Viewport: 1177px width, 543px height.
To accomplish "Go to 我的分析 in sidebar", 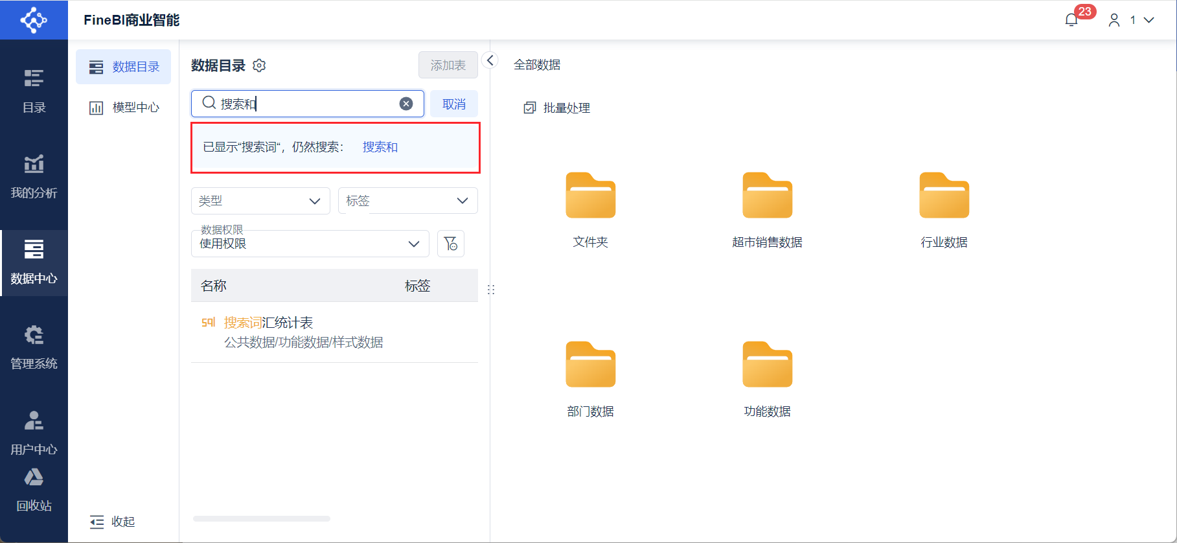I will pyautogui.click(x=34, y=176).
